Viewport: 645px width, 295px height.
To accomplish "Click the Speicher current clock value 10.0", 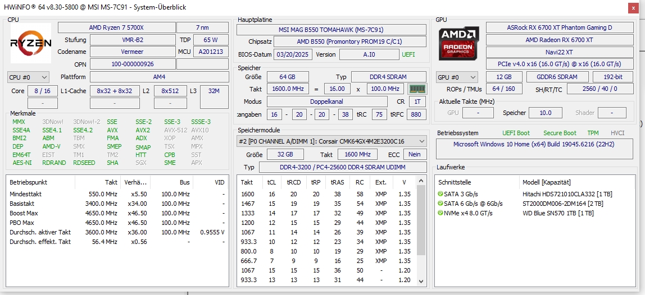I will (546, 113).
